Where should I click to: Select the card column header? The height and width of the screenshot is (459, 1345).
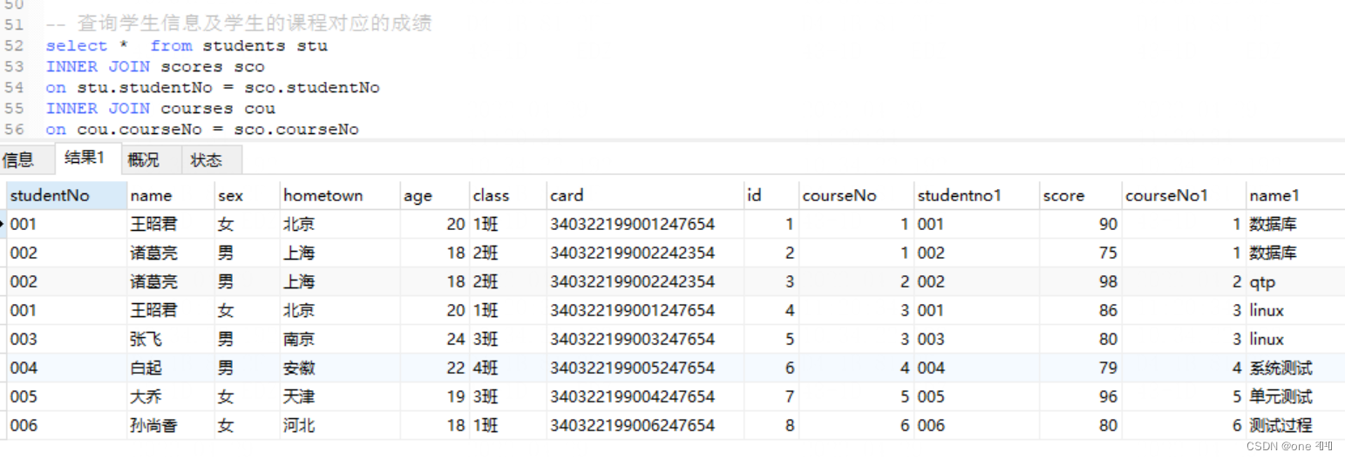pyautogui.click(x=567, y=195)
